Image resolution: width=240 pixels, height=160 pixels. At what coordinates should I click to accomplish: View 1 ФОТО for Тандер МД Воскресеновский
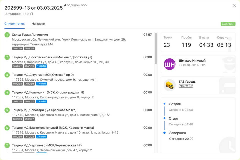[x=41, y=66]
